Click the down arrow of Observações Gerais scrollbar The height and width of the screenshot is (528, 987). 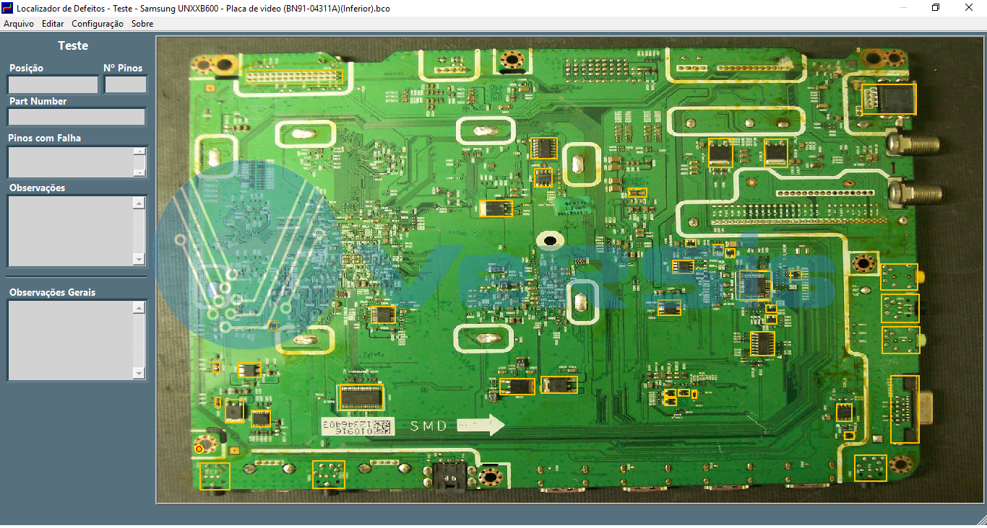(x=139, y=373)
